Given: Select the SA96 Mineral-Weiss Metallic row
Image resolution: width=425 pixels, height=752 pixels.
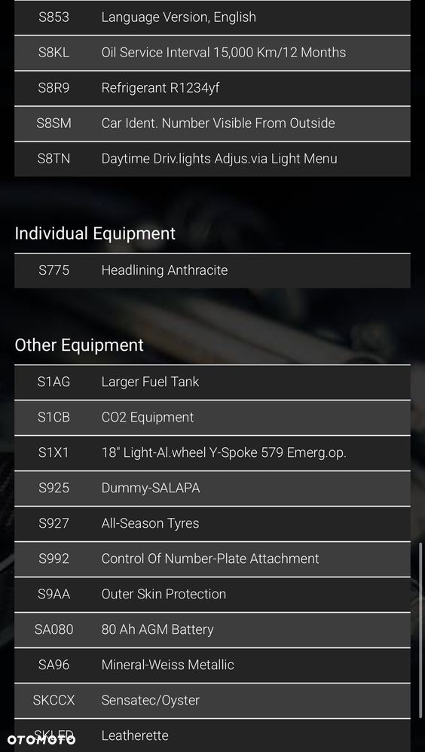Looking at the screenshot, I should coord(212,665).
